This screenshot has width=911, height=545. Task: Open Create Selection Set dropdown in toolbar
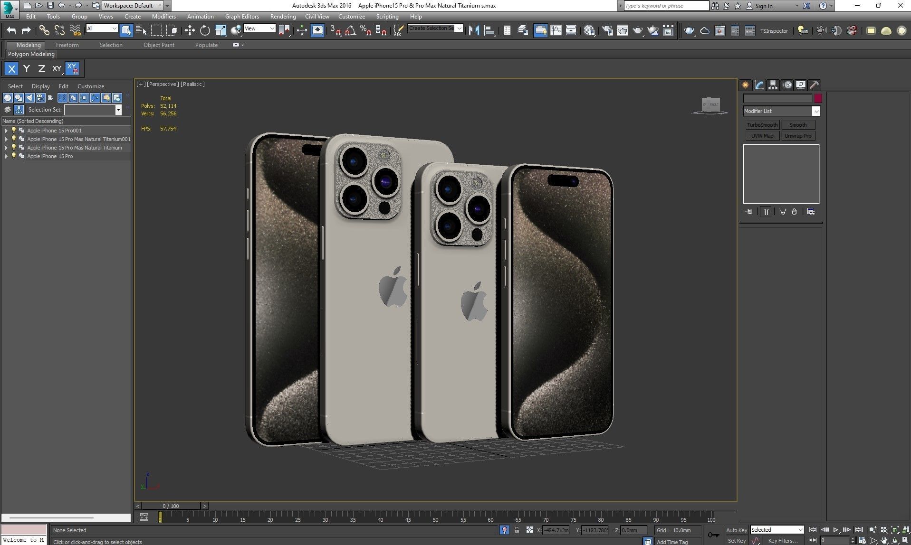(435, 28)
